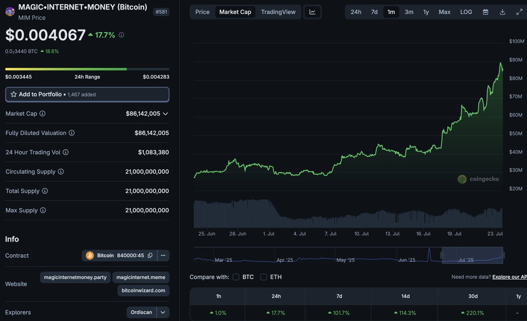527x321 pixels.
Task: Select the 3m time range
Action: [409, 12]
